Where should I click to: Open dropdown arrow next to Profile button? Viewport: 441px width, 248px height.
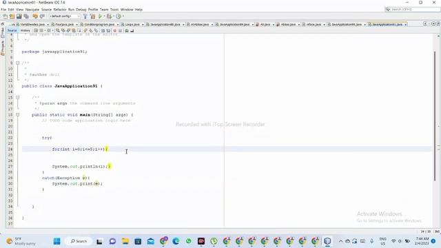(123, 17)
